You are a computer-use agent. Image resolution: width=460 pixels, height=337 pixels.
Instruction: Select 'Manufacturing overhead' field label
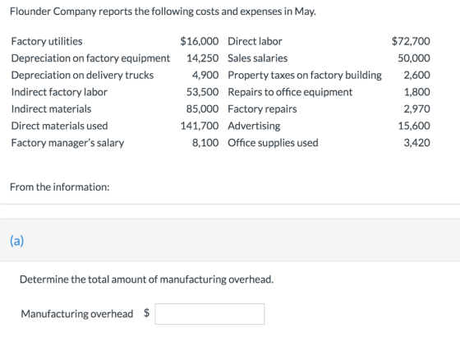pos(77,314)
